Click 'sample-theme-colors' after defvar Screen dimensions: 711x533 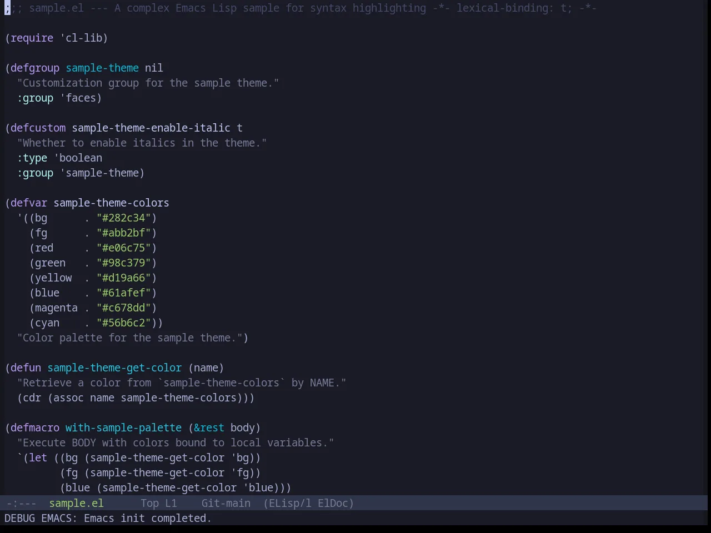[x=111, y=203]
